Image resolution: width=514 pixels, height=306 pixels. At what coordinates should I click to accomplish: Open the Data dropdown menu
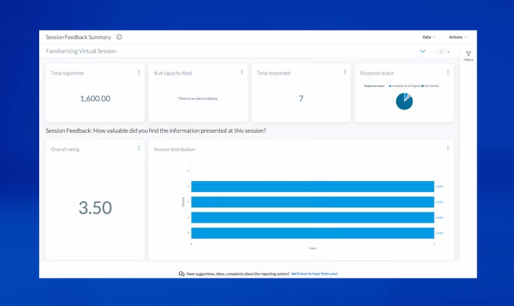[x=429, y=37]
